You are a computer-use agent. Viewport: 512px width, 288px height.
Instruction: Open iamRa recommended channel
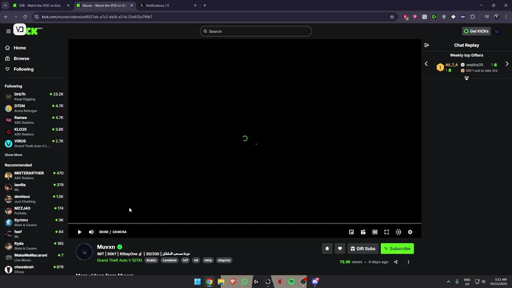click(x=34, y=187)
